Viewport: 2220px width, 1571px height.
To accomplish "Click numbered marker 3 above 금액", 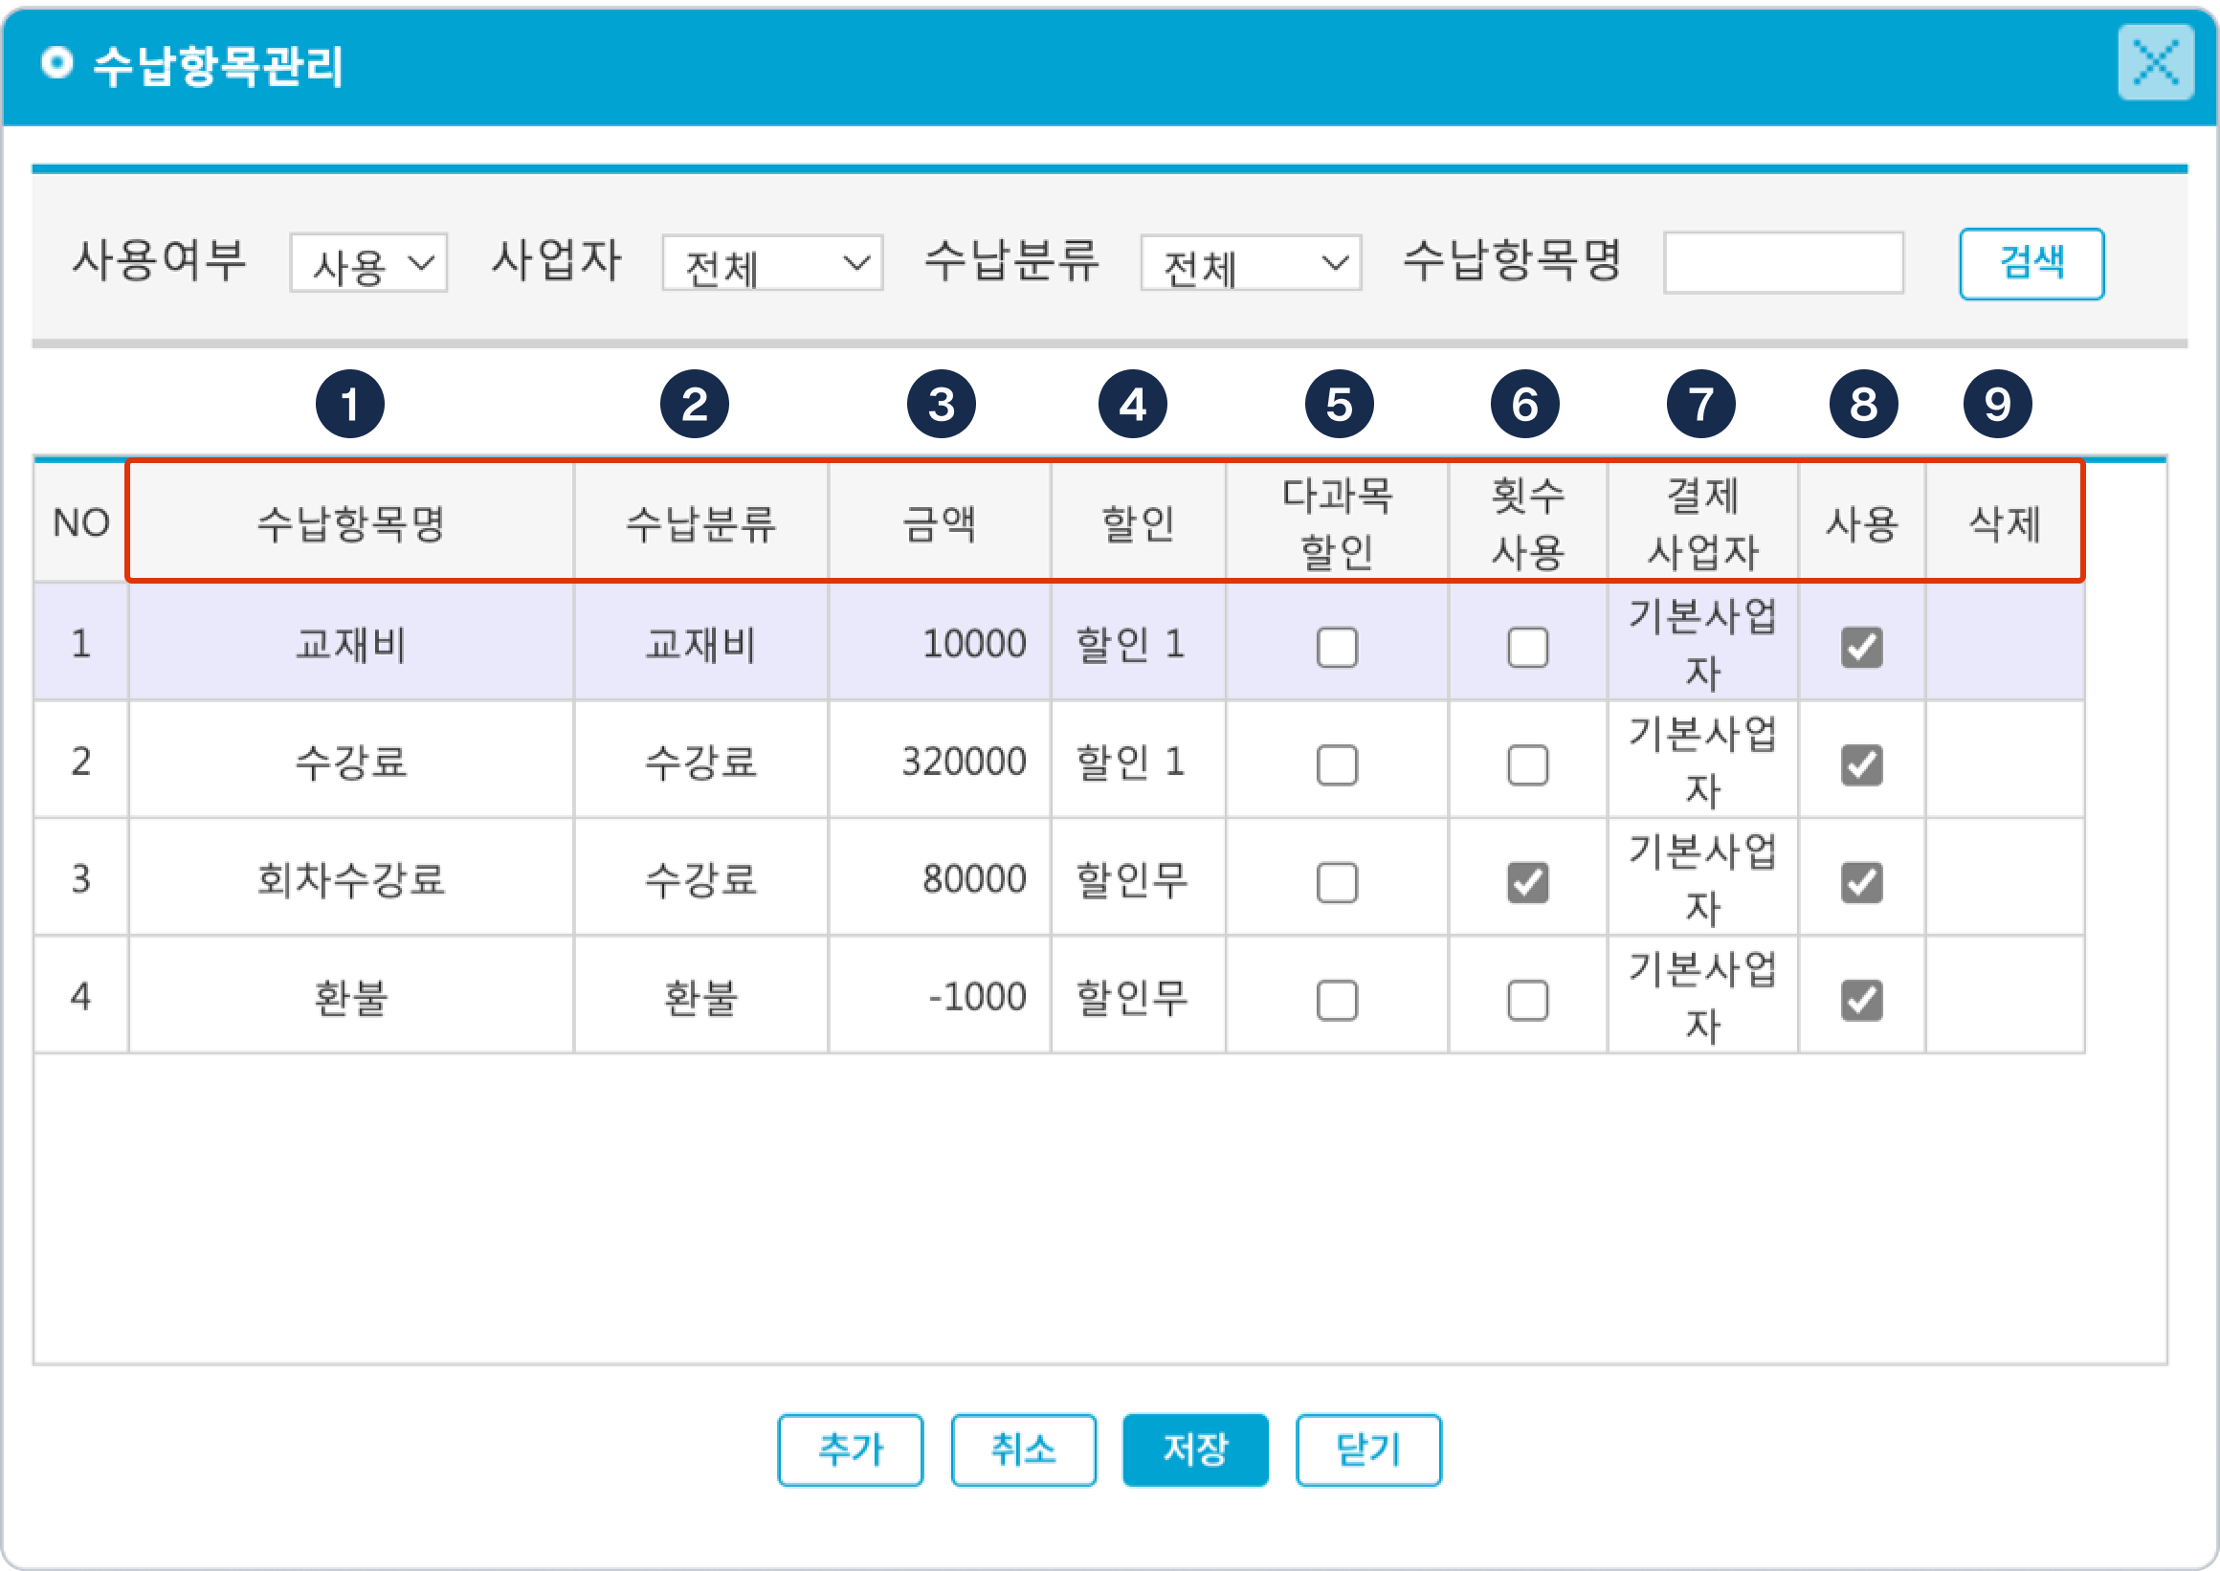I will 942,405.
